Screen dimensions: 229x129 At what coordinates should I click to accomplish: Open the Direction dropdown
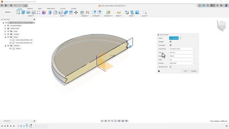pyautogui.click(x=182, y=63)
